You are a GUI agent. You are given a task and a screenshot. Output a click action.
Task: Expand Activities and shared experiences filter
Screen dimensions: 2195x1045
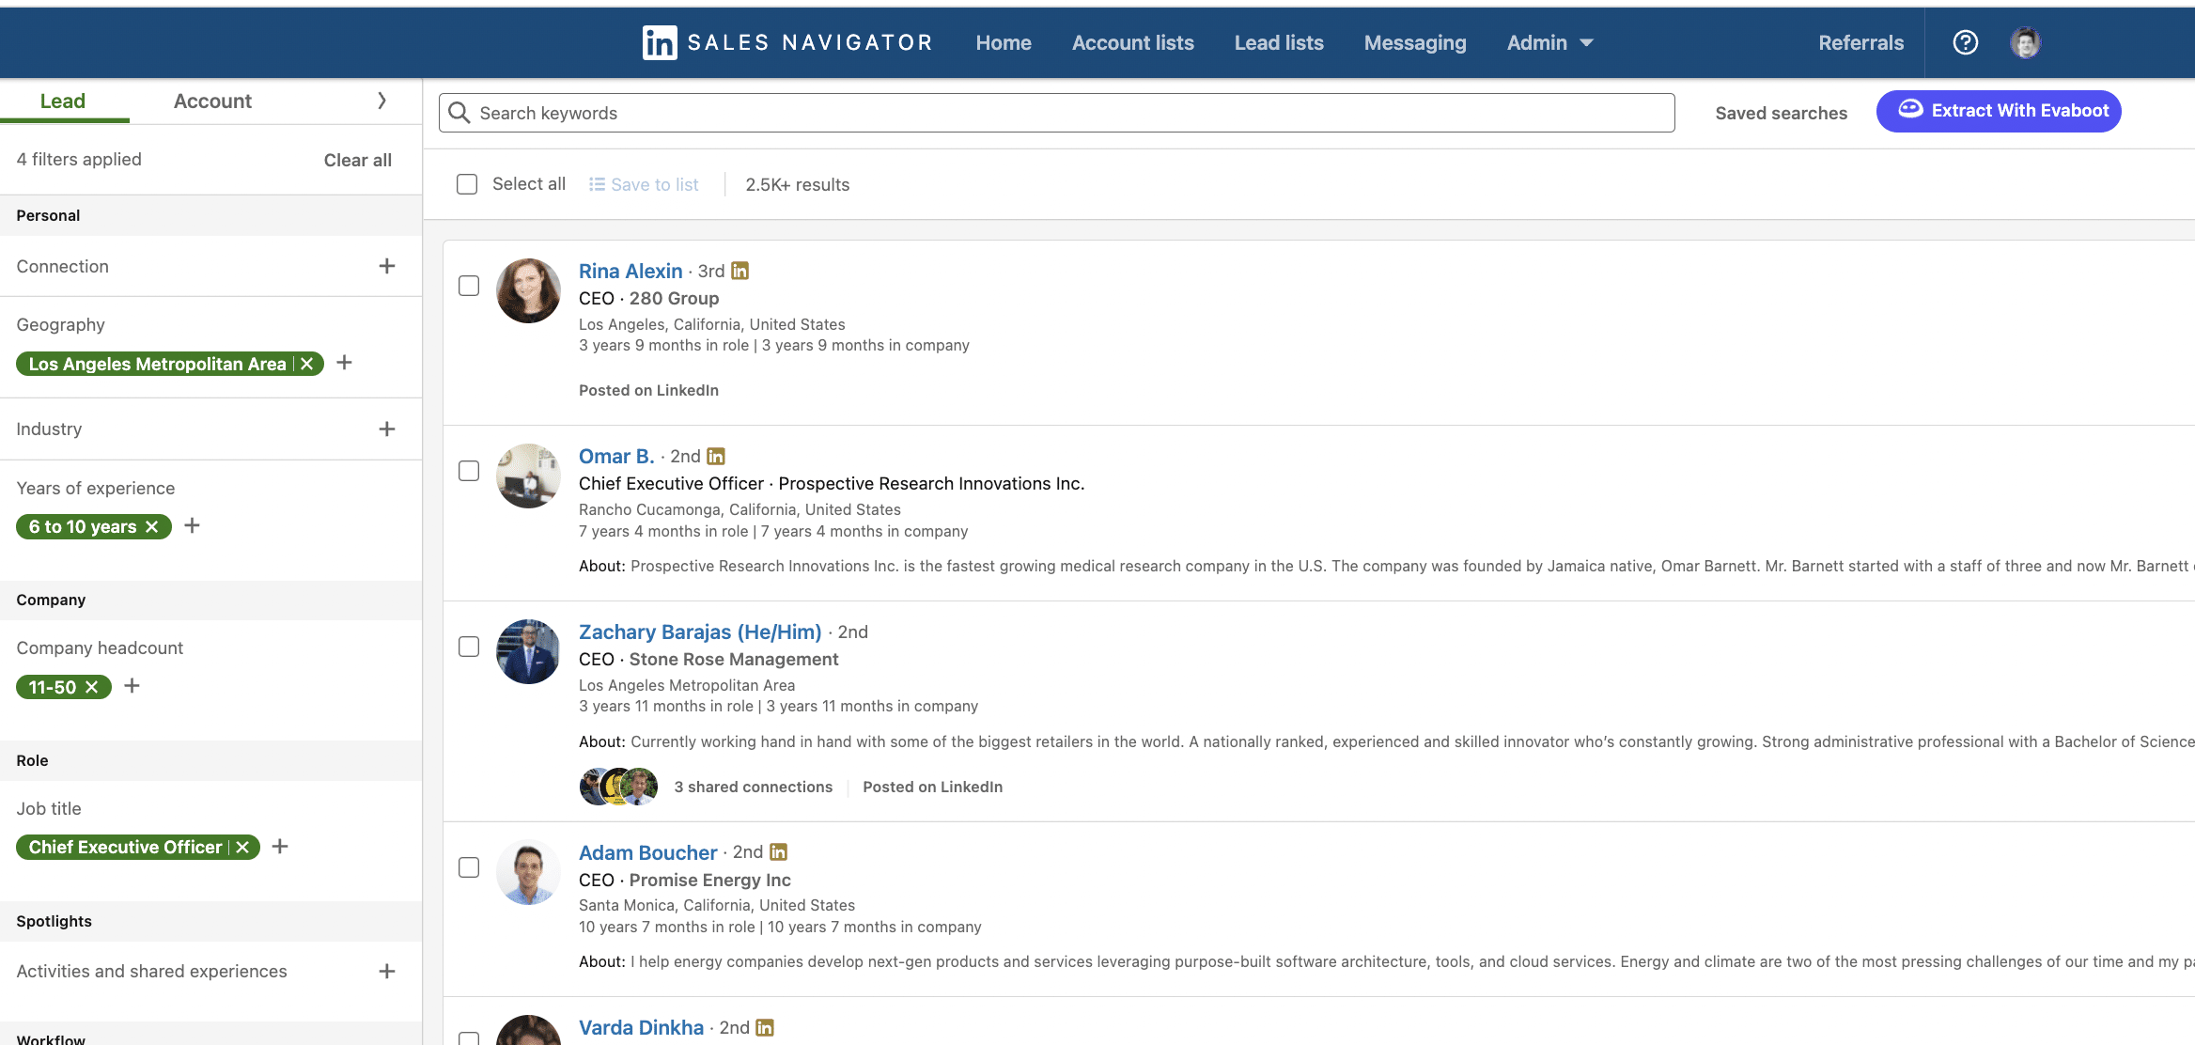point(387,971)
